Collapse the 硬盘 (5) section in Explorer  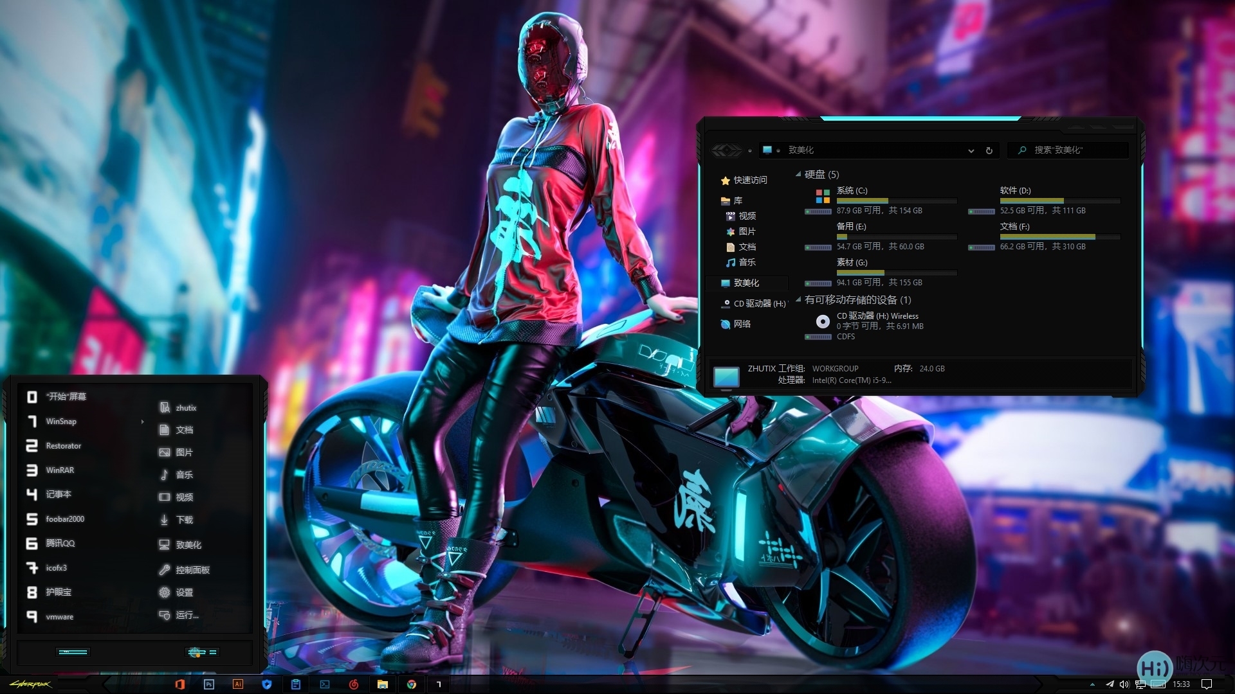pos(798,174)
